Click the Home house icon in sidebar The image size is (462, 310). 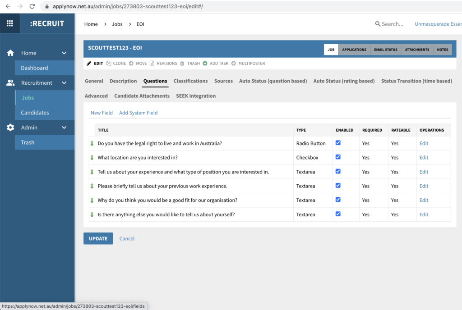10,53
